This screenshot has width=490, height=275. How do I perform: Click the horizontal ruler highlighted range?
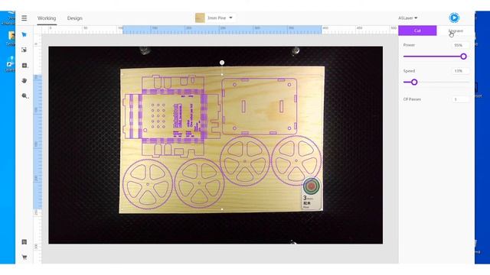coord(222,30)
